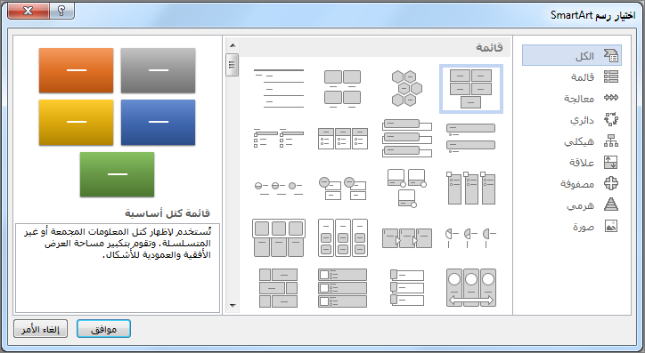Click the orange preview block
This screenshot has height=353, width=645.
point(76,70)
